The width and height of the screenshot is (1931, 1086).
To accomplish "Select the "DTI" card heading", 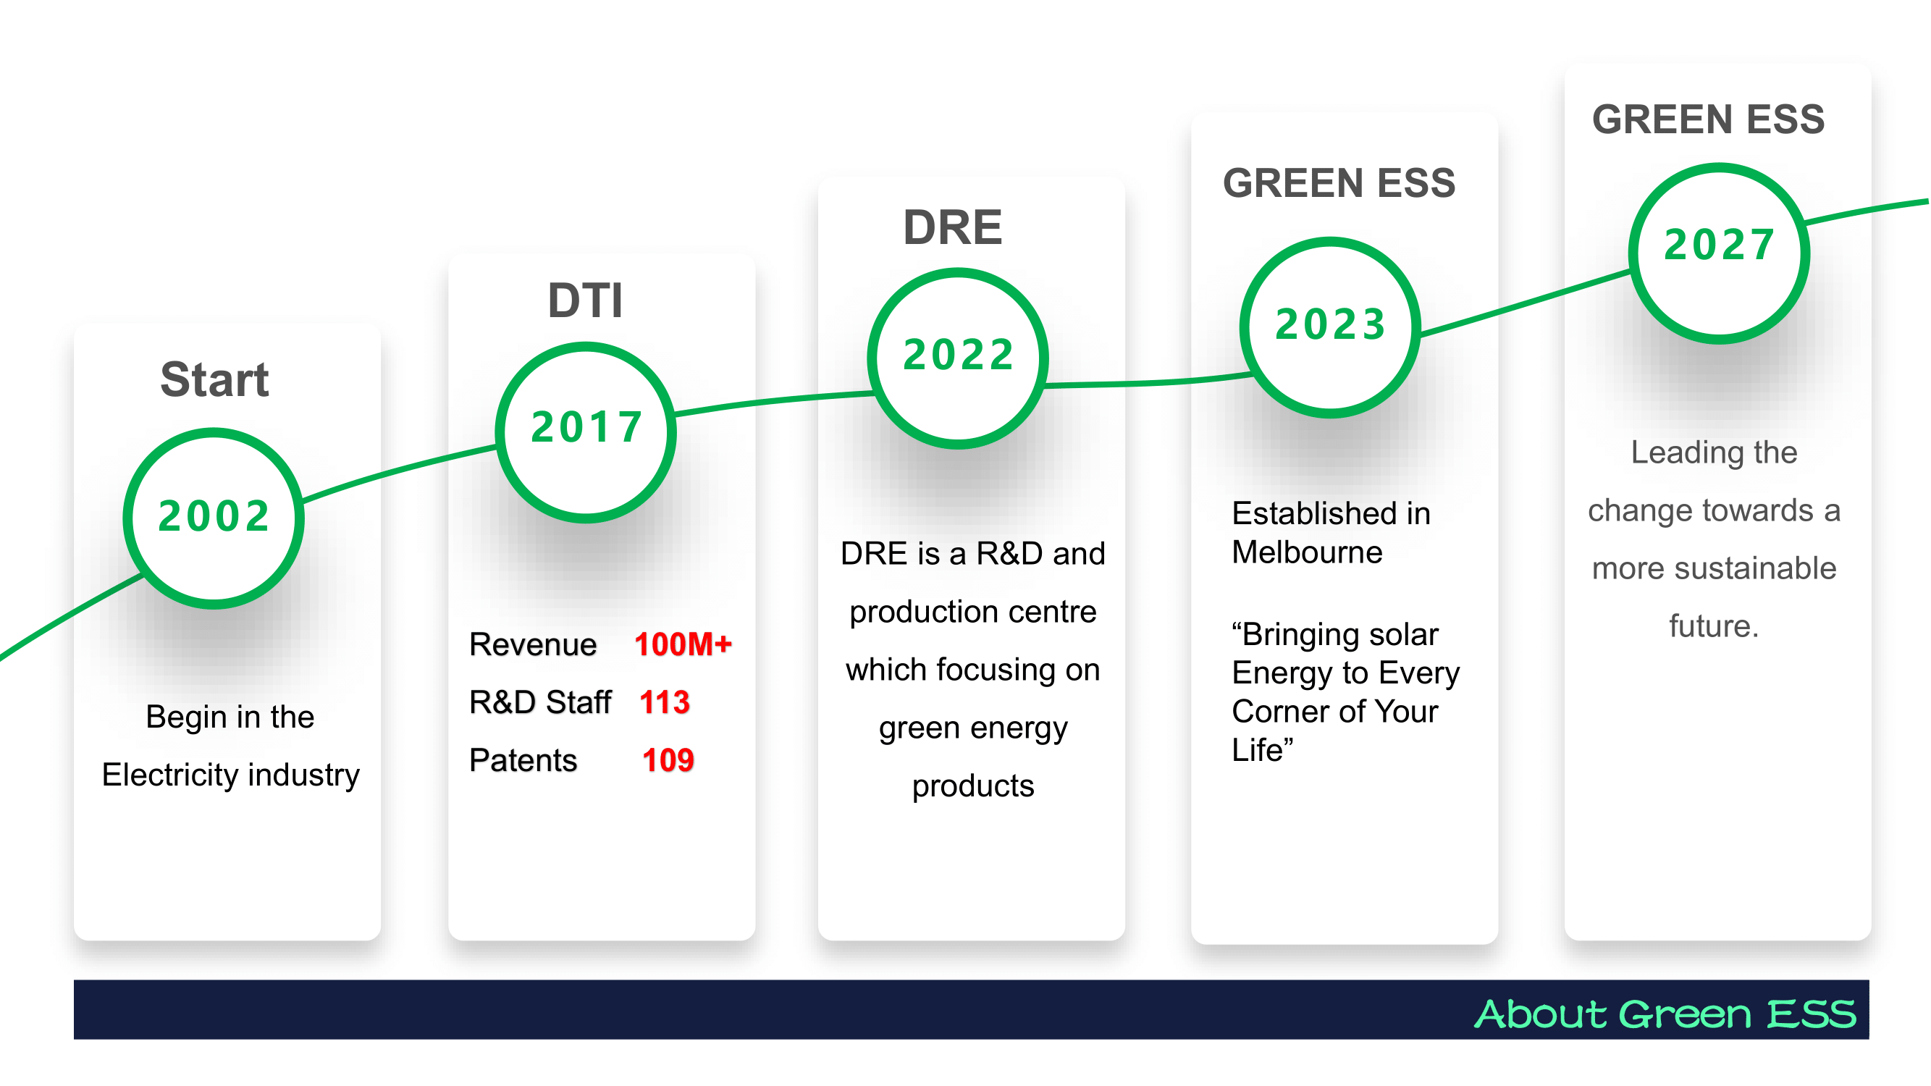I will pyautogui.click(x=585, y=300).
